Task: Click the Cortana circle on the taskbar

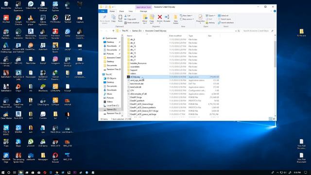Action: [9, 173]
